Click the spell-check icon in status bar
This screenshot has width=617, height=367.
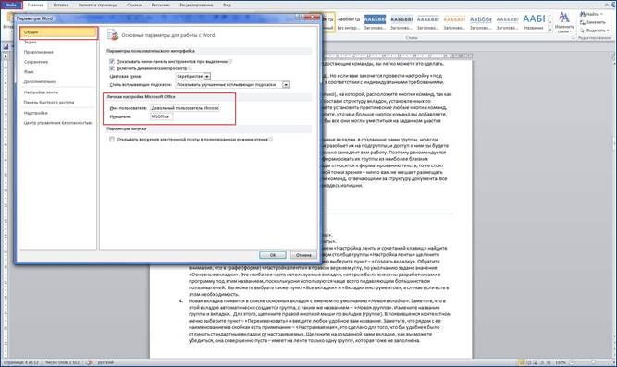point(89,362)
